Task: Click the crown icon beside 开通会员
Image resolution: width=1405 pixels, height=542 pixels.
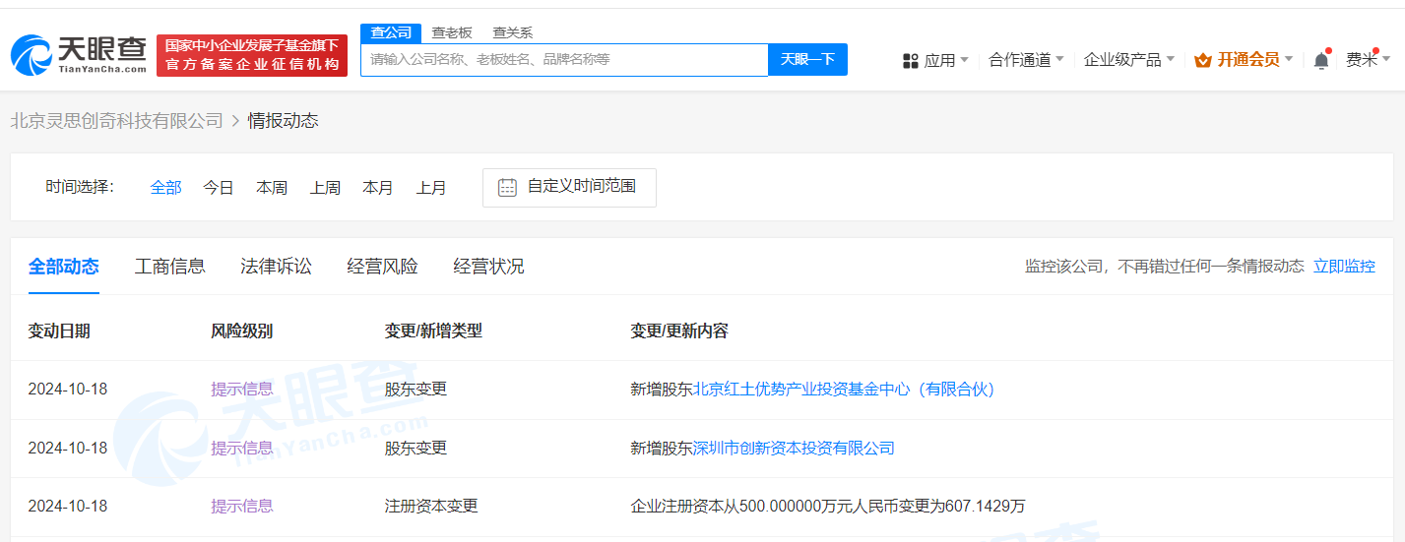Action: point(1202,60)
